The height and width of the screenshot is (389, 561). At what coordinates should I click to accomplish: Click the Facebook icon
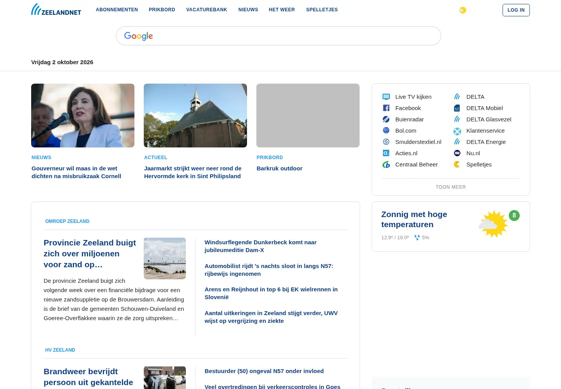386,108
